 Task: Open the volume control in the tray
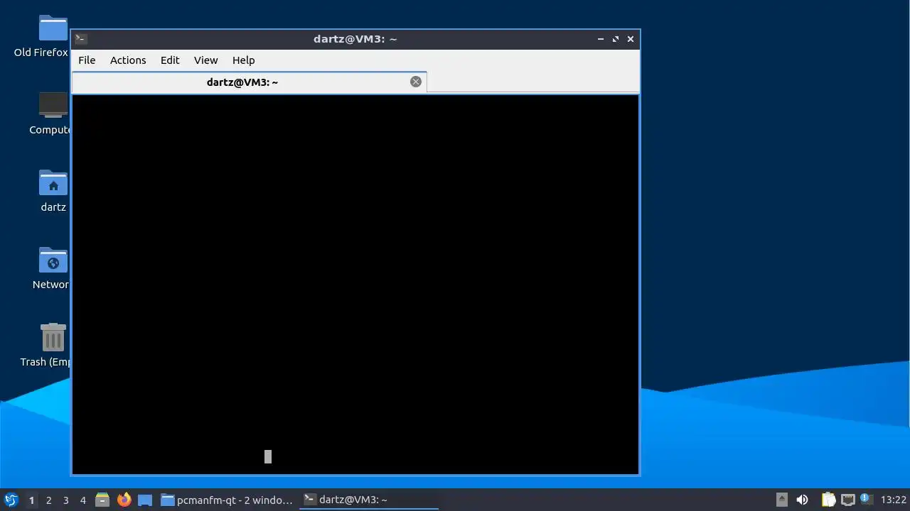point(803,500)
